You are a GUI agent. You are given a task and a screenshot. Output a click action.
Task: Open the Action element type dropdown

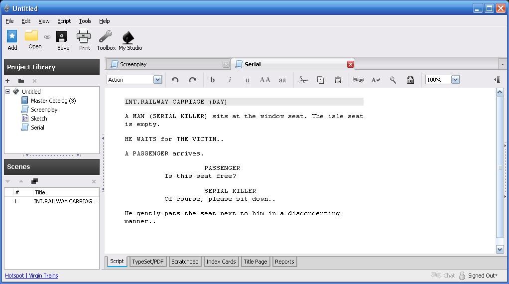157,80
